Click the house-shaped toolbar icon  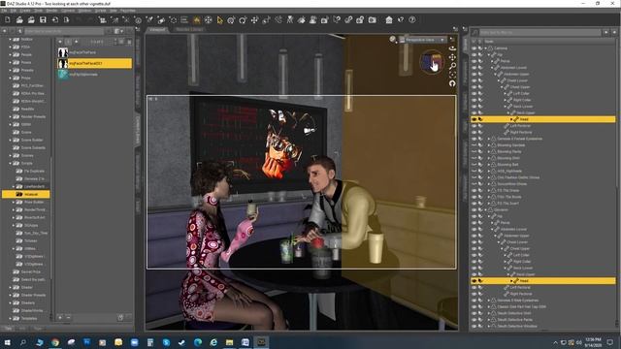point(389,19)
